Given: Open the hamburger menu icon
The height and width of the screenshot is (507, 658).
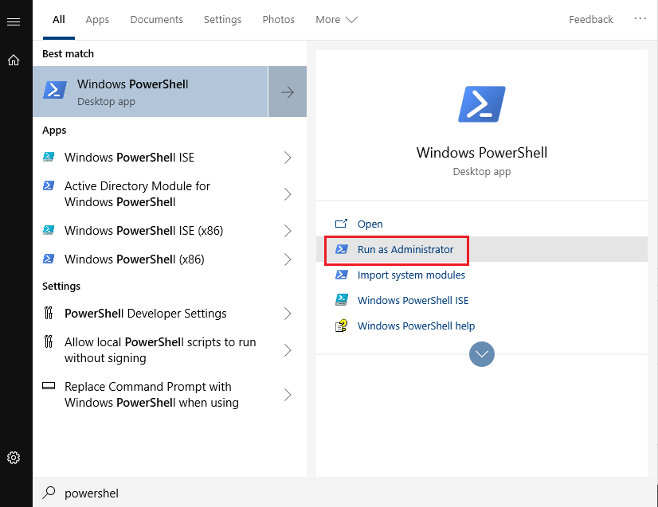Looking at the screenshot, I should point(14,21).
